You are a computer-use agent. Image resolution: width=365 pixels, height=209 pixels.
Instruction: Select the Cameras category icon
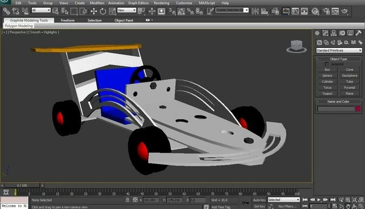pos(340,42)
